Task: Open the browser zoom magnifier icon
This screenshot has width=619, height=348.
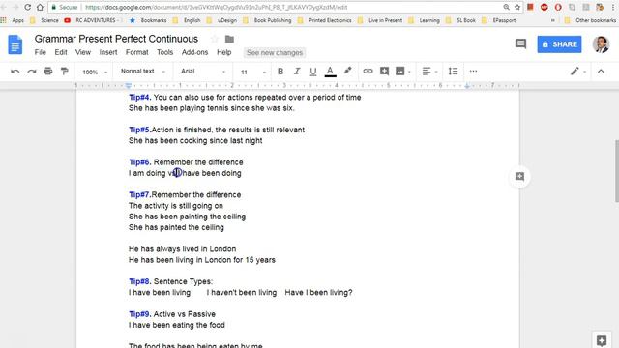Action: (x=506, y=7)
